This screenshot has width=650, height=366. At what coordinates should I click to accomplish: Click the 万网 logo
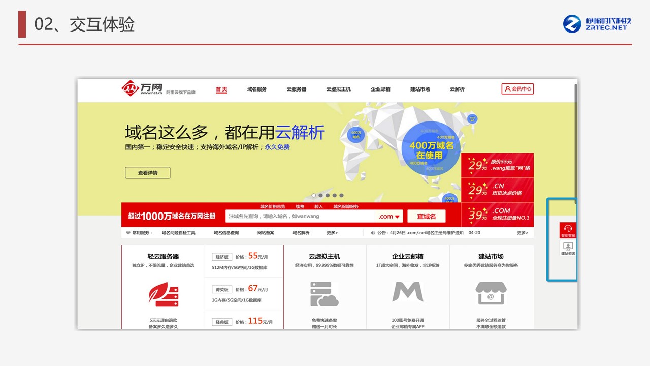(x=142, y=88)
